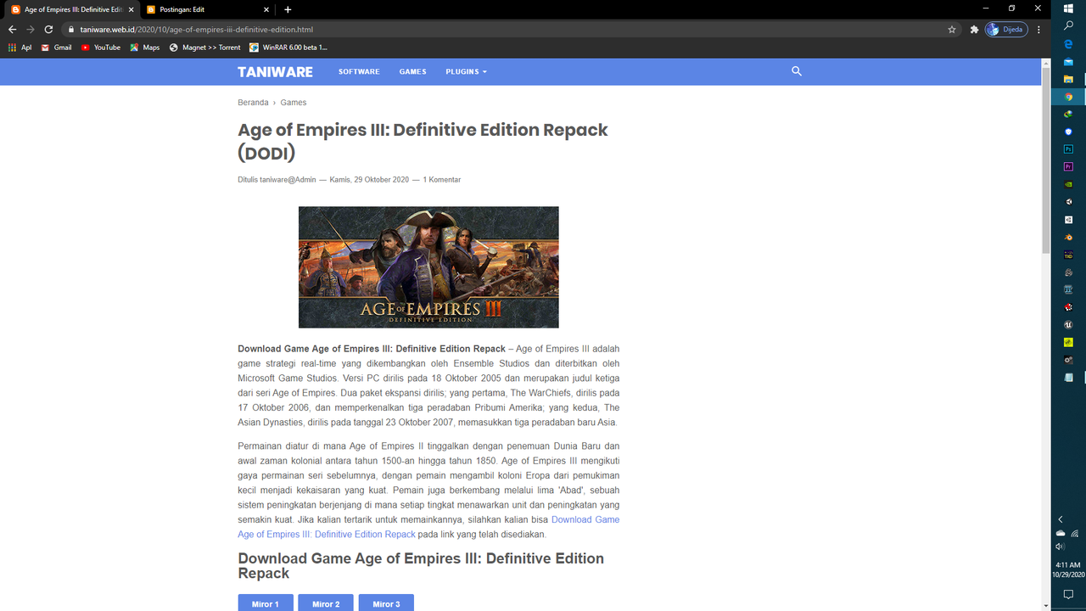Open Unreal Engine icon in taskbar
1086x611 pixels.
pyautogui.click(x=1069, y=325)
